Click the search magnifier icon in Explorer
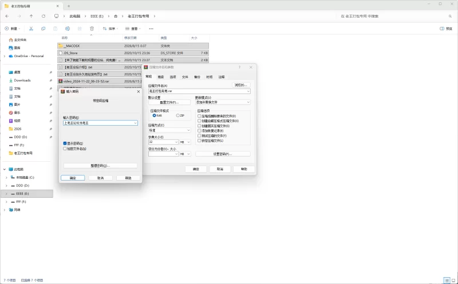Viewport: 458px width, 284px height. tap(450, 17)
